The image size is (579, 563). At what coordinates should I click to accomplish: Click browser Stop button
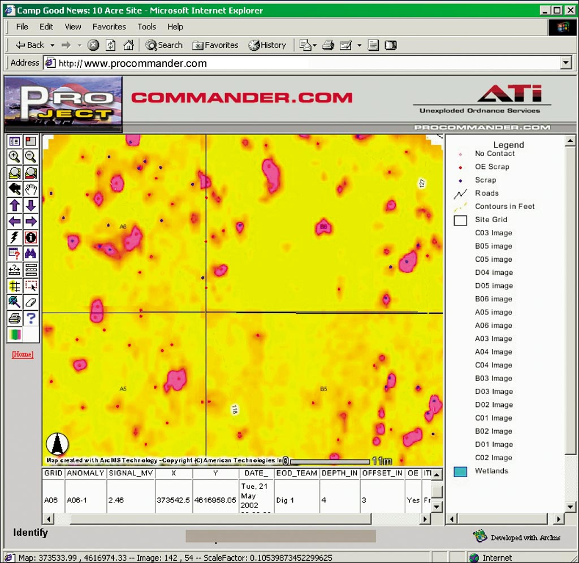[x=93, y=45]
